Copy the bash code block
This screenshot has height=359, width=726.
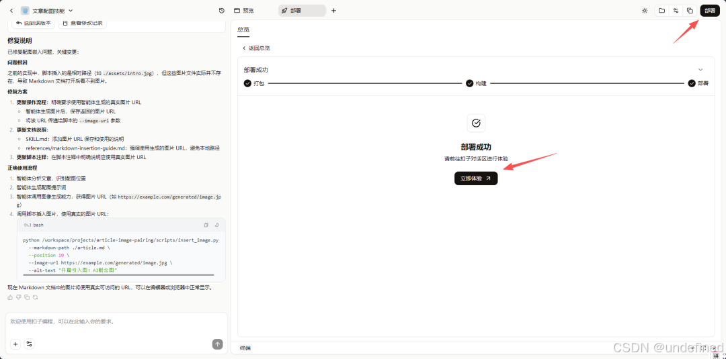206,225
